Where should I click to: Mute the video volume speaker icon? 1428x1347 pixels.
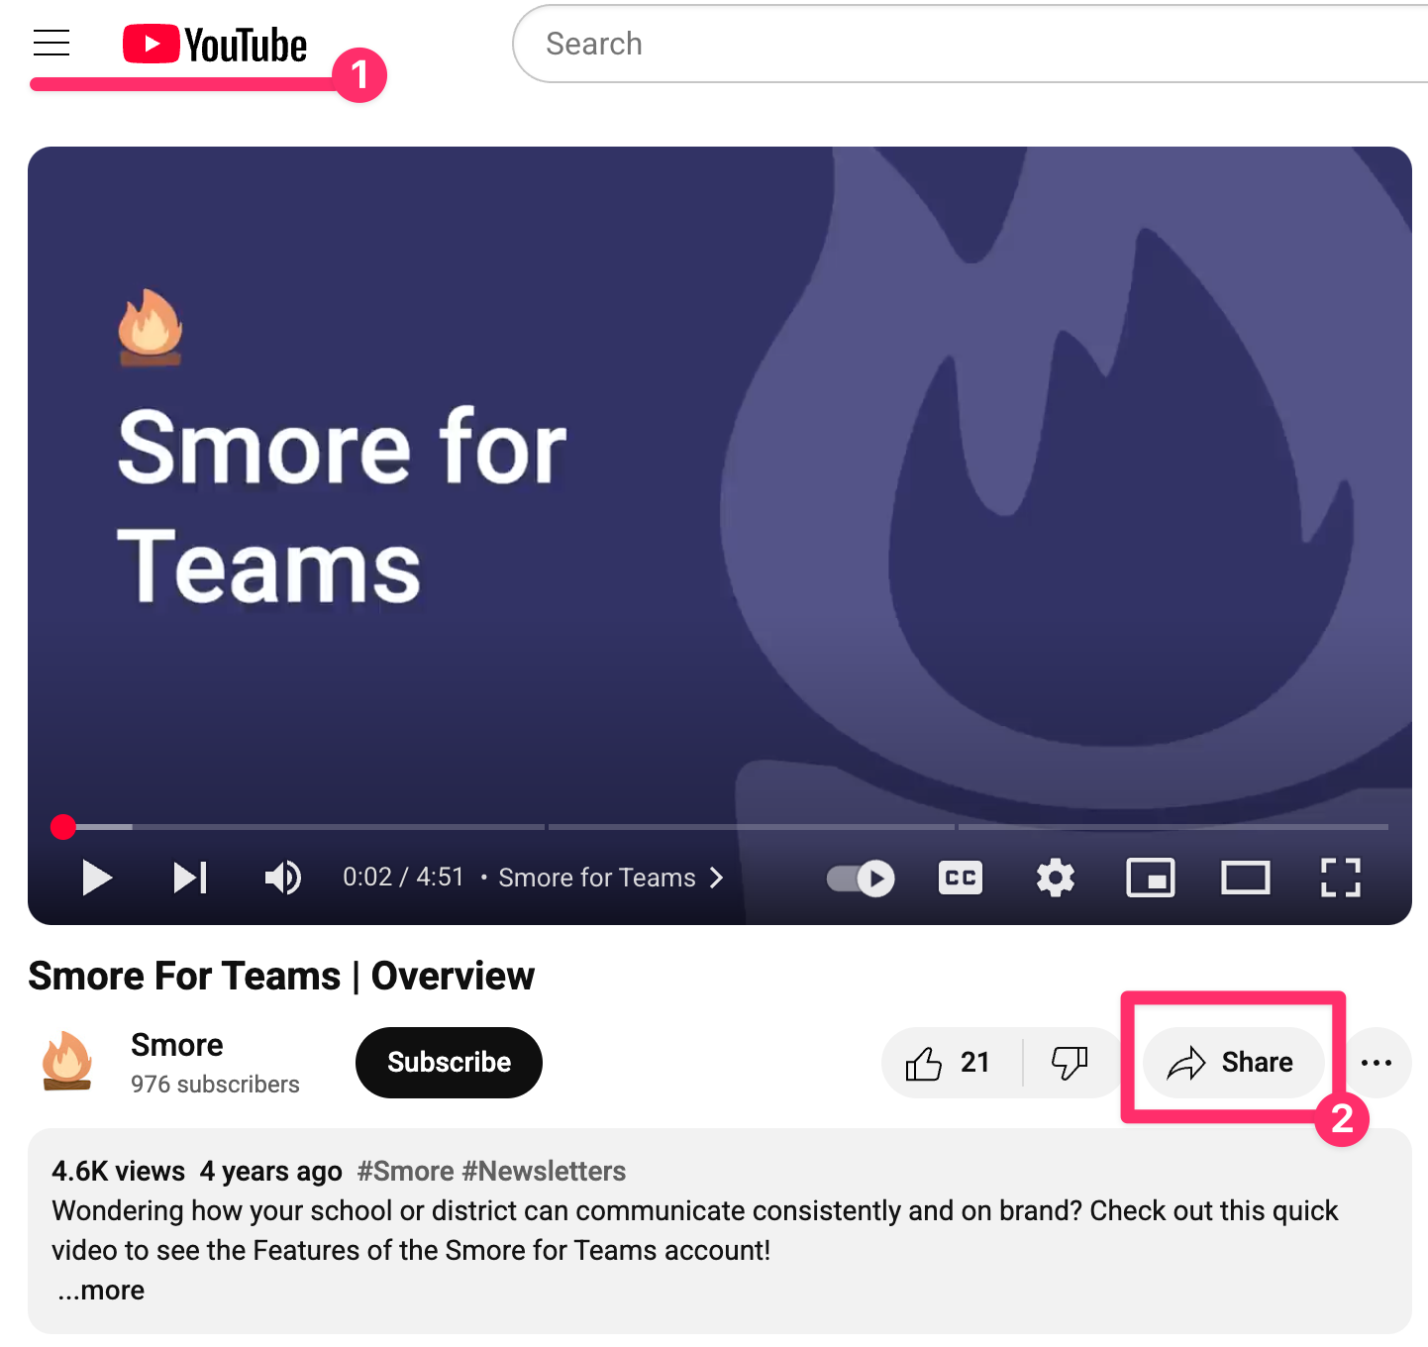[283, 878]
